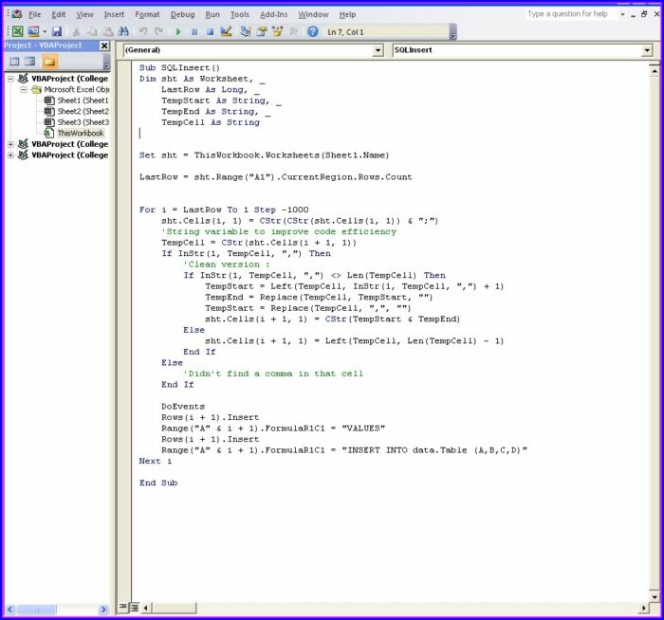
Task: Click code window scroll up arrow
Action: (x=655, y=71)
